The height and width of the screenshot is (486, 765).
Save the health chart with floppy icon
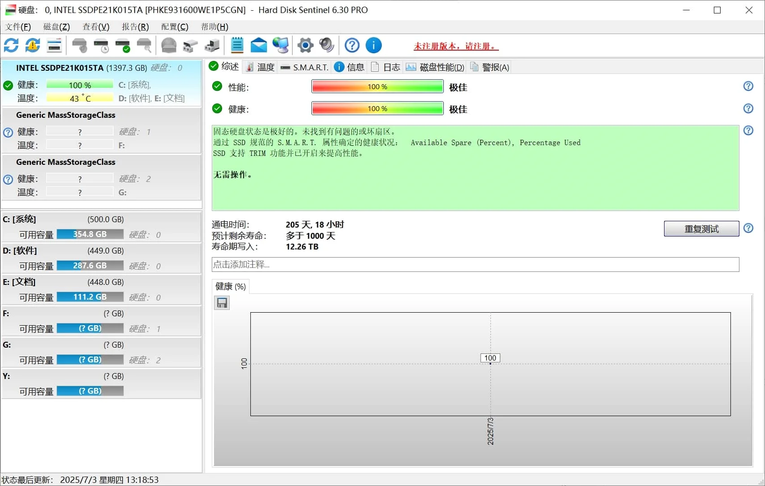click(x=222, y=303)
